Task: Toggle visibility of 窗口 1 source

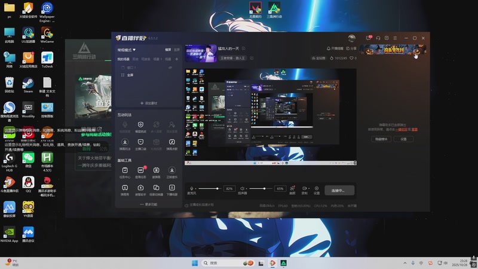Action: pyautogui.click(x=170, y=68)
